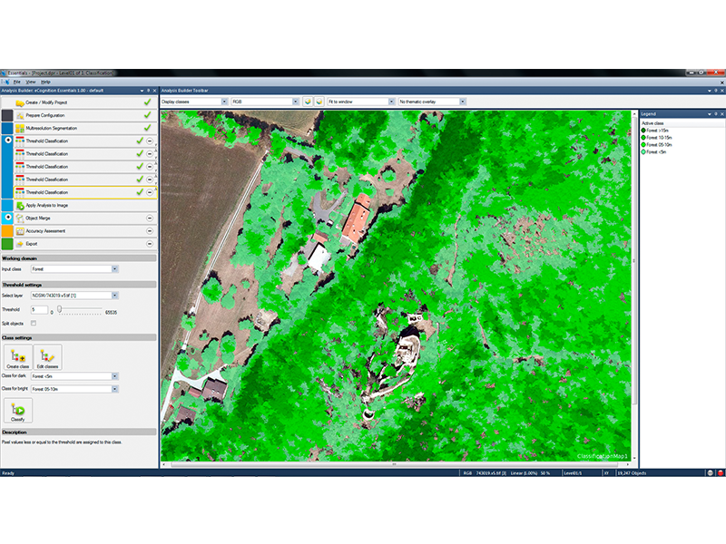The width and height of the screenshot is (726, 544).
Task: Select the Accuracy Assessment step icon
Action: click(x=19, y=231)
